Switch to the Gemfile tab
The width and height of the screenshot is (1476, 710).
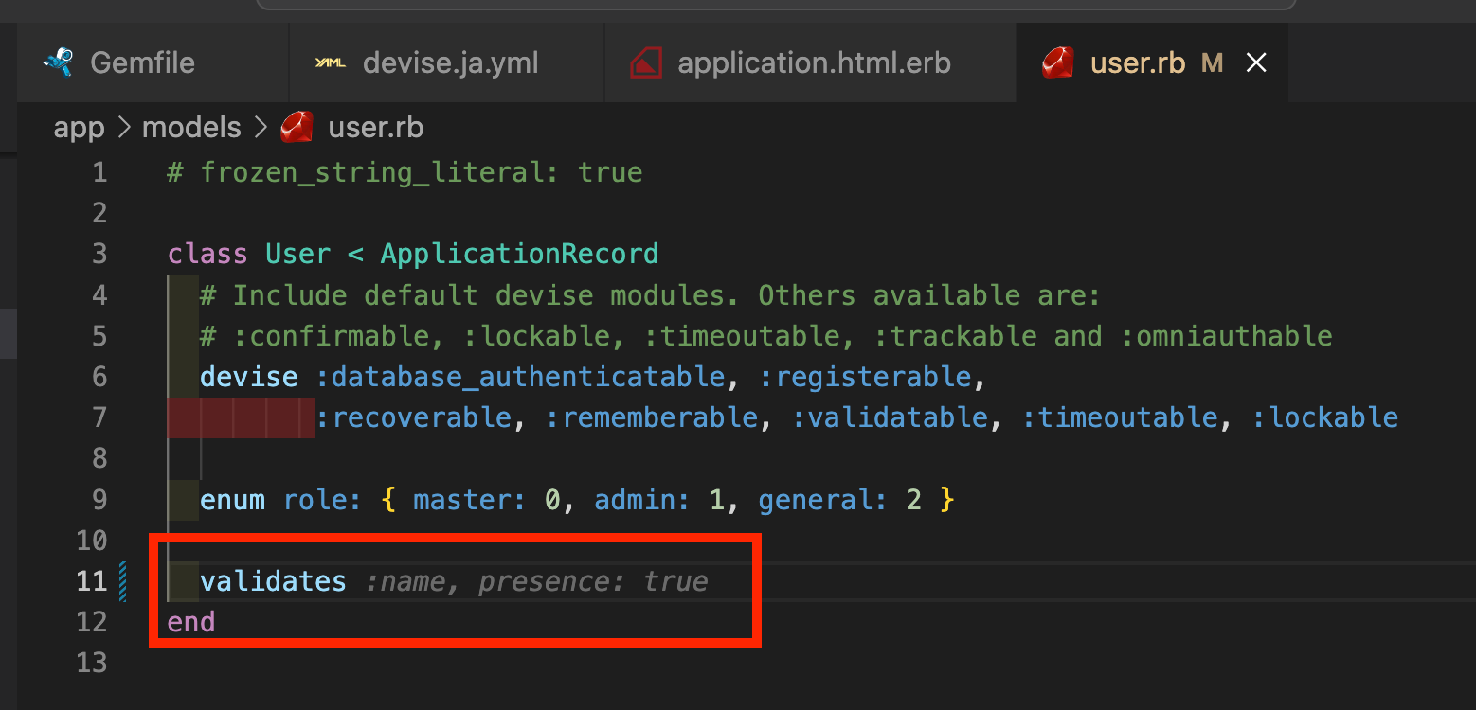(142, 63)
